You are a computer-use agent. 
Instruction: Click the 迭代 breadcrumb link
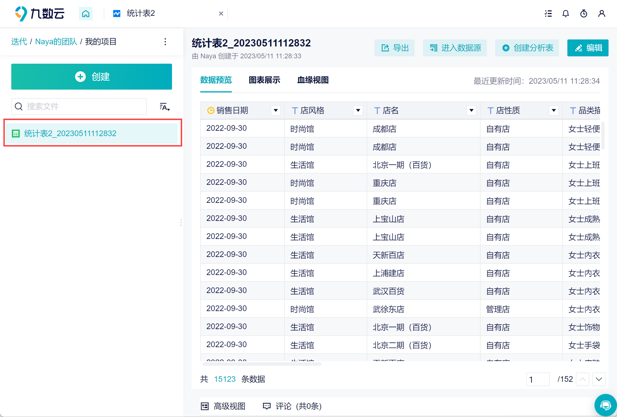click(19, 42)
